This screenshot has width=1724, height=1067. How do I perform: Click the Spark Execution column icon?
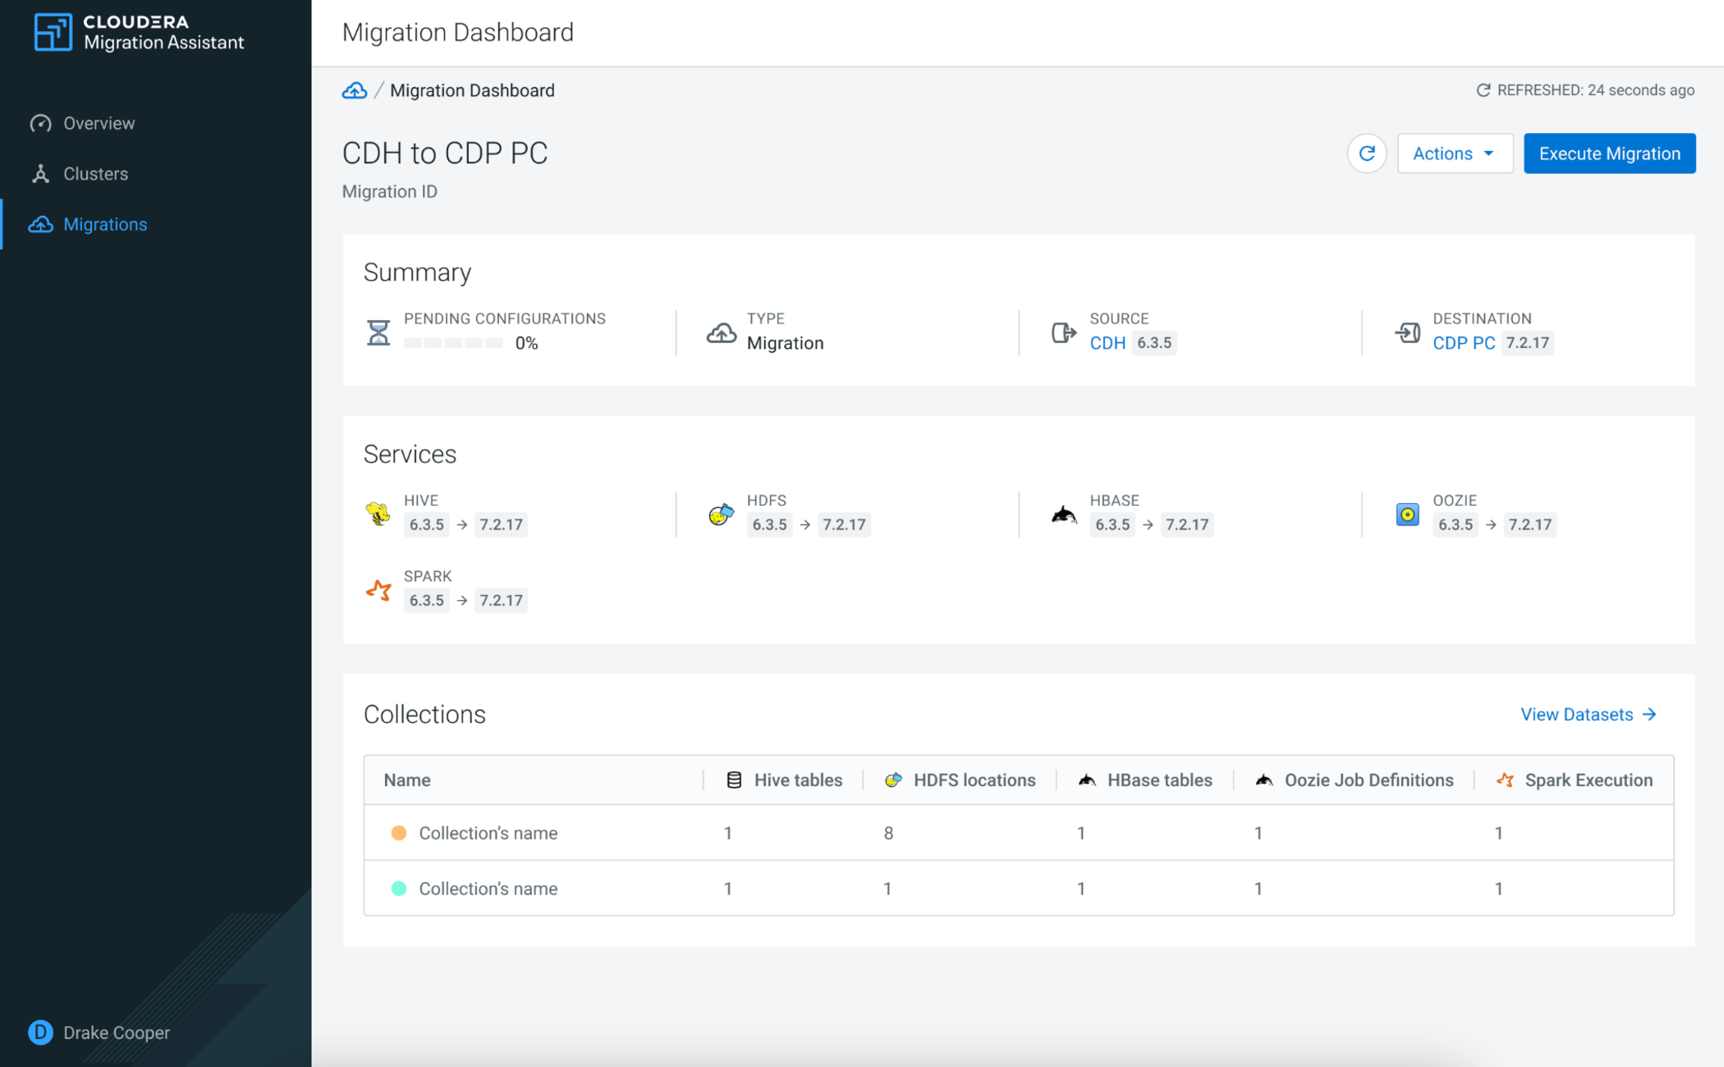[1505, 780]
